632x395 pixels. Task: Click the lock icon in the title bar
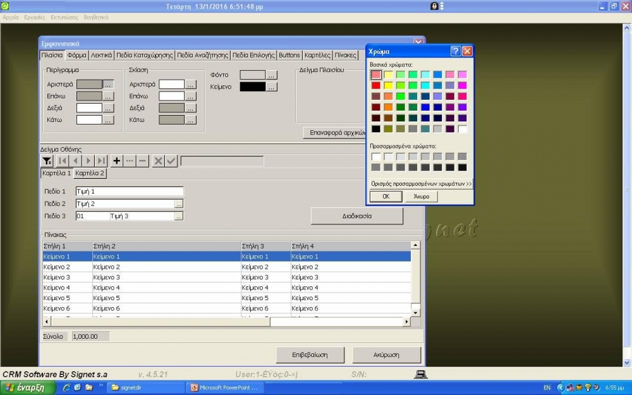tap(434, 6)
